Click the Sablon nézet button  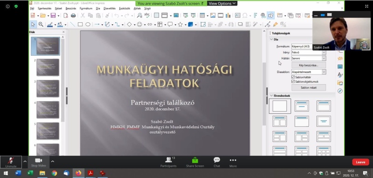tap(309, 87)
